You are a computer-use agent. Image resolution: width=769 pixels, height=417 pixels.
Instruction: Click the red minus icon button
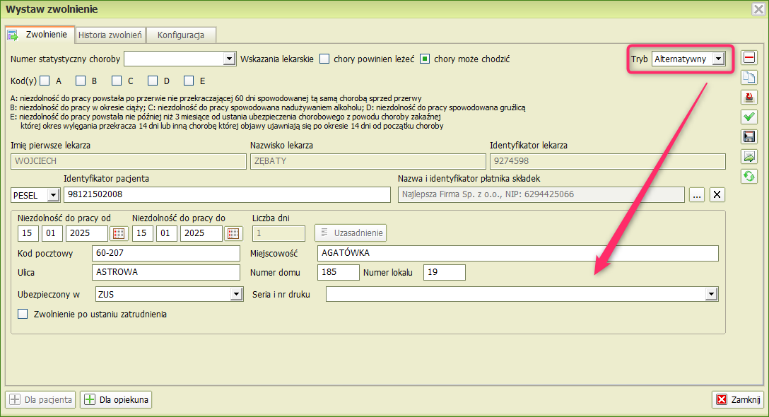749,58
